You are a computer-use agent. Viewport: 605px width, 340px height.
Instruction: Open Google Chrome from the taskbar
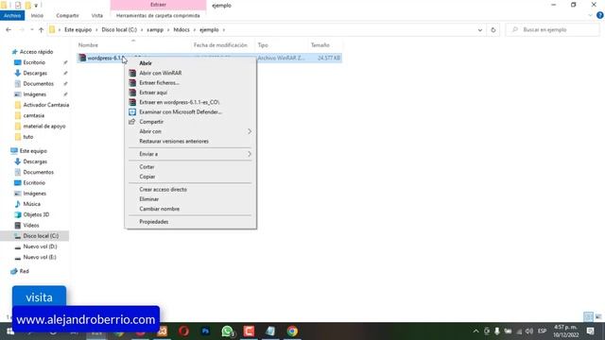(292, 331)
